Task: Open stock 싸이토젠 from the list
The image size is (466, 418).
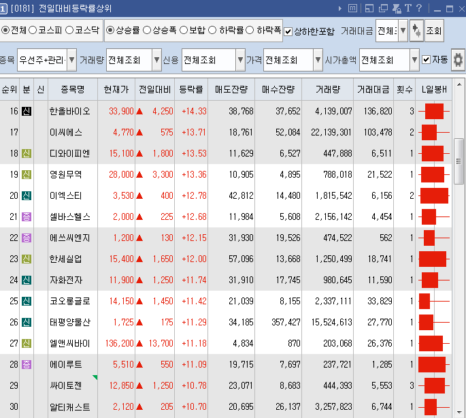Action: [x=66, y=385]
